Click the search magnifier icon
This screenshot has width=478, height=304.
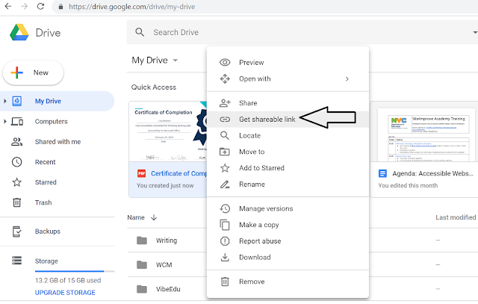(140, 32)
